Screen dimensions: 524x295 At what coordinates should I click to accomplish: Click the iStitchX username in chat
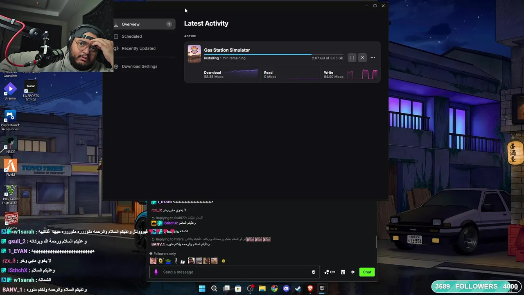[x=170, y=223]
